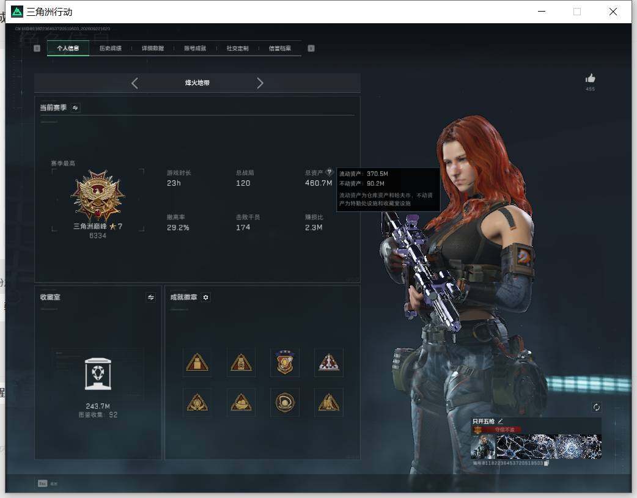The height and width of the screenshot is (498, 637).
Task: Switch to the 信誉档案 tab
Action: tap(280, 48)
